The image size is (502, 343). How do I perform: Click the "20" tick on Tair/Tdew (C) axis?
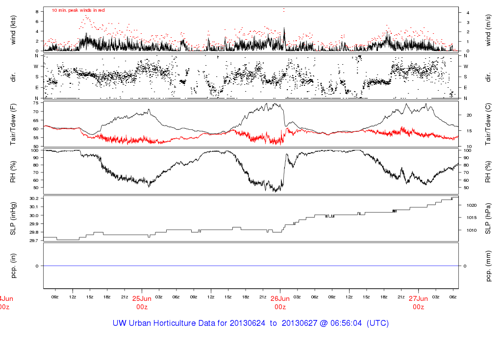(469, 115)
